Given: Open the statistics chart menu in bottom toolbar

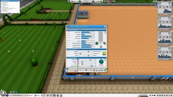Looking at the screenshot, I should click(x=61, y=95).
